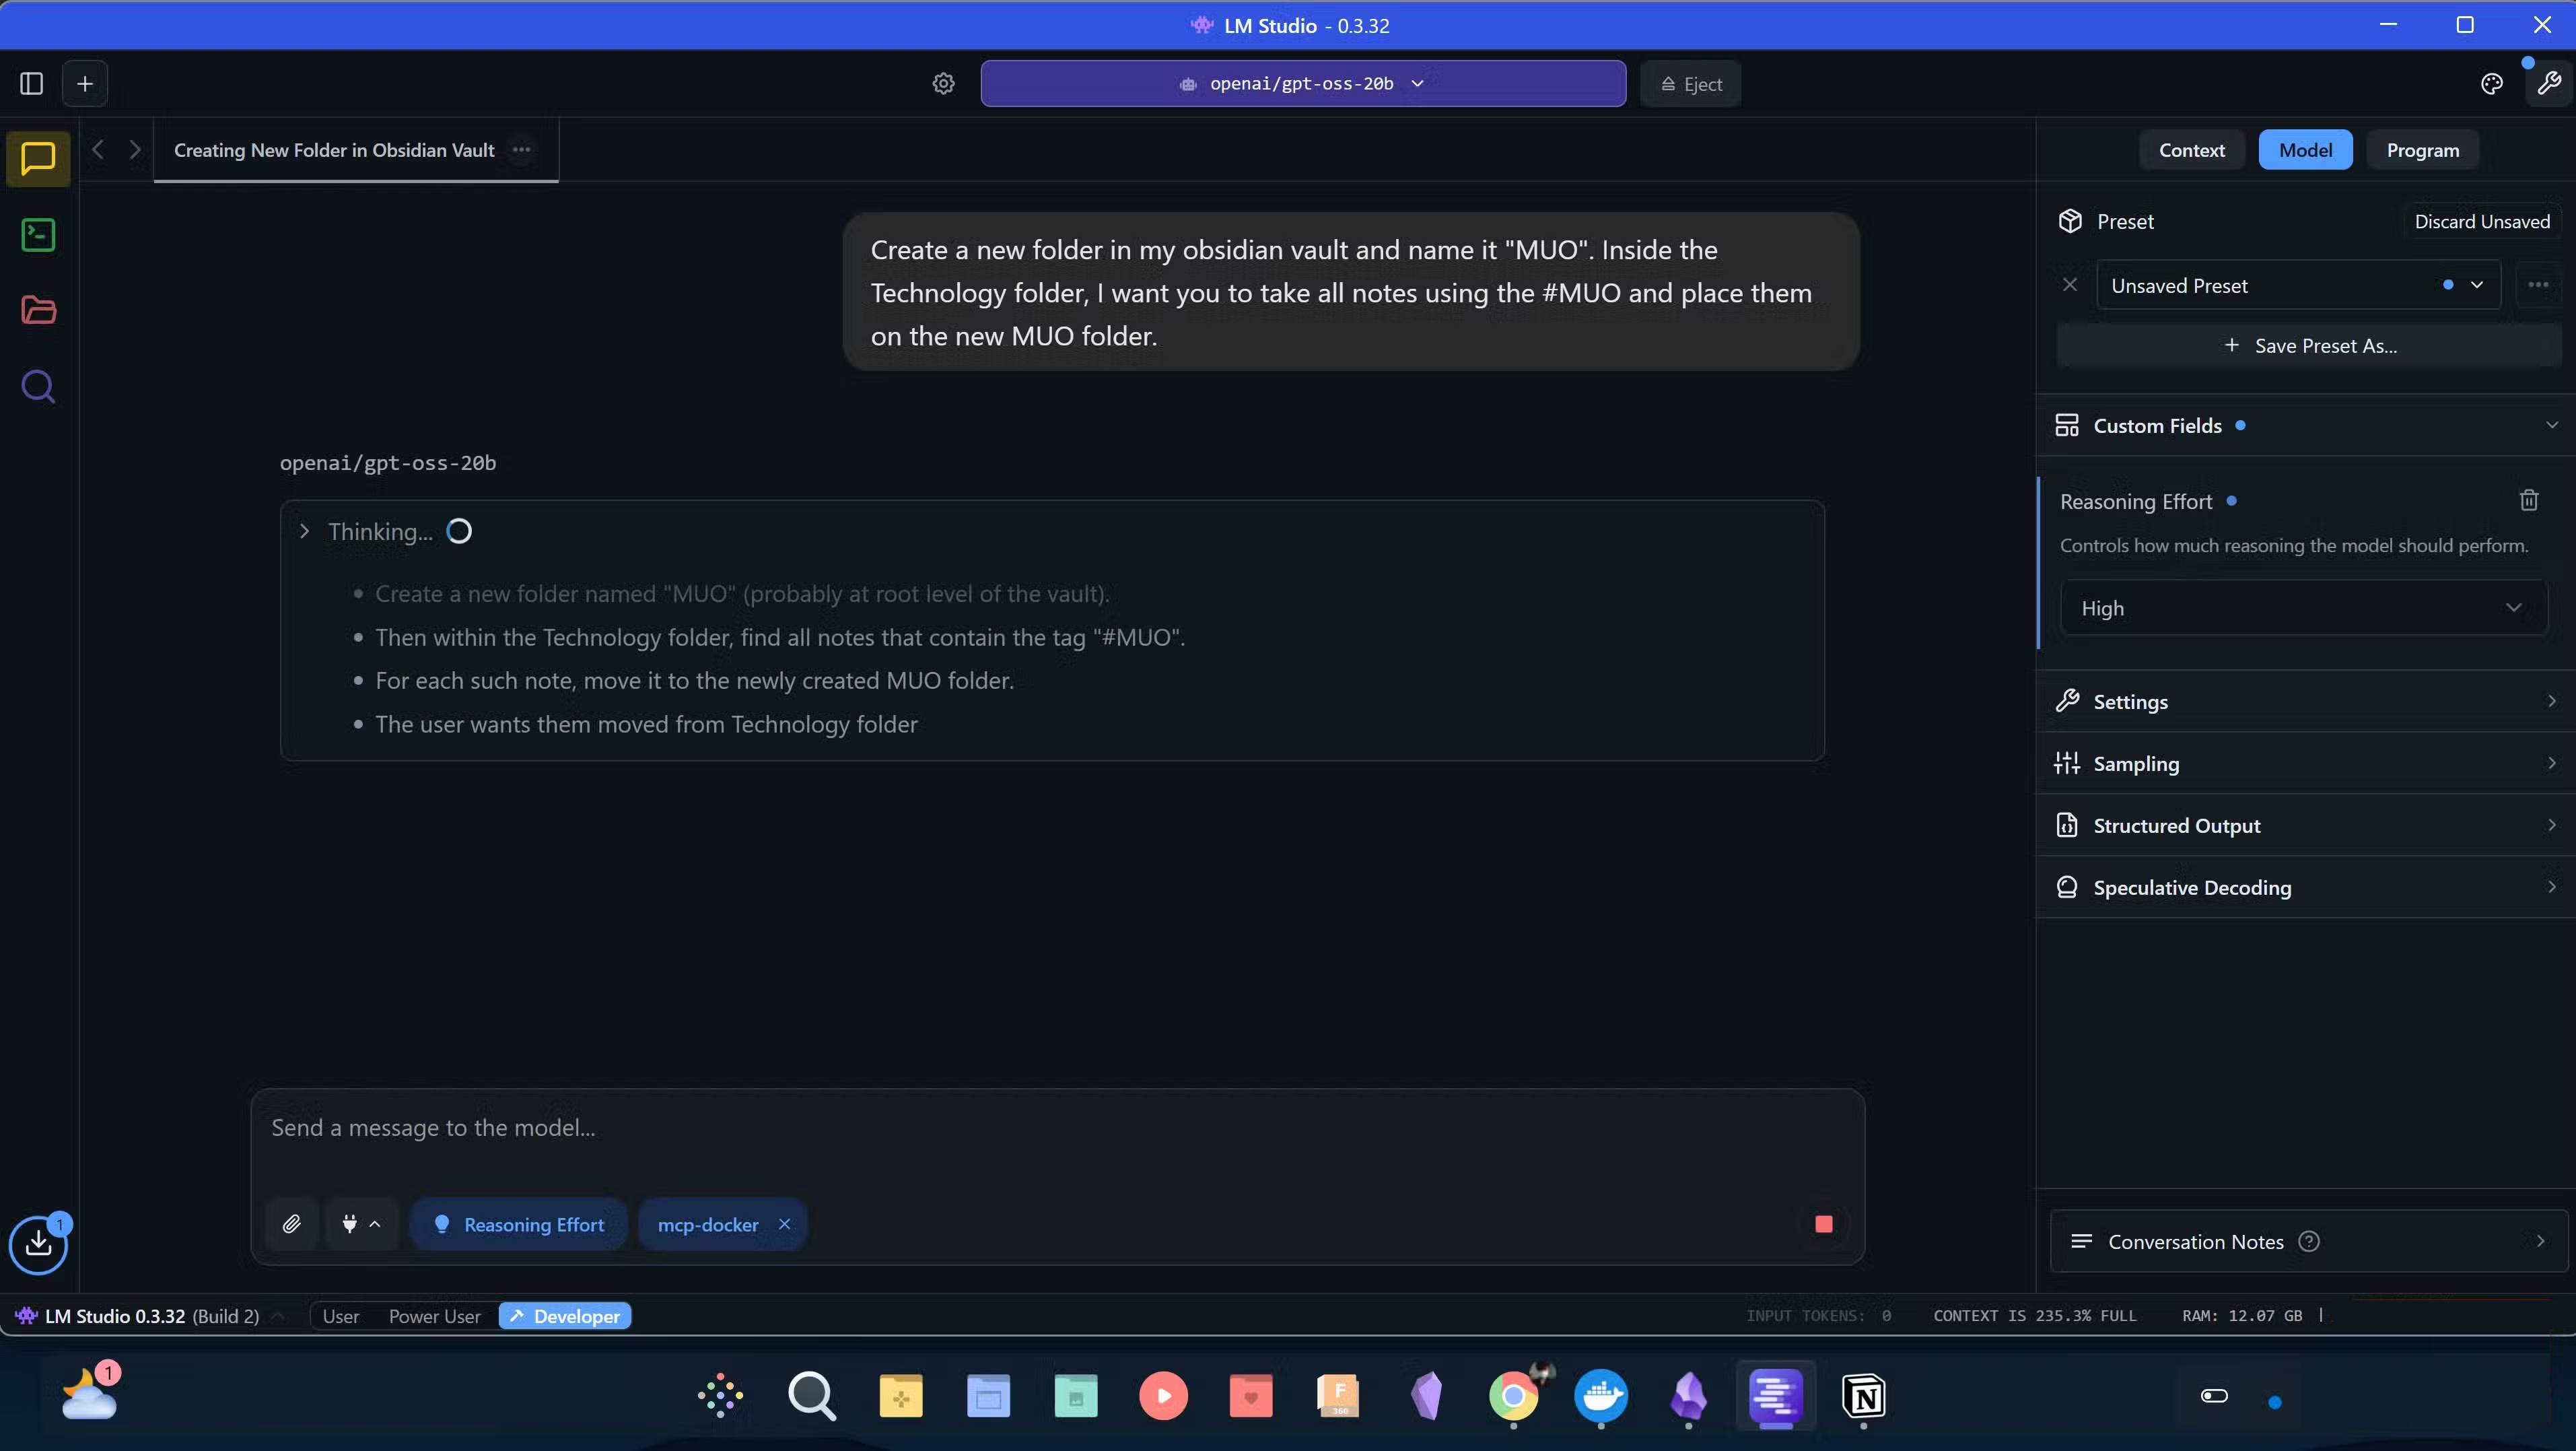Open the chat panel from the left sidebar

37,159
